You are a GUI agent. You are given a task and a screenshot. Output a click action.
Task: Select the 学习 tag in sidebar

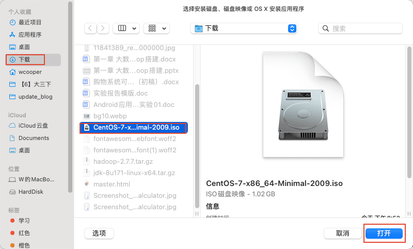tap(24, 221)
